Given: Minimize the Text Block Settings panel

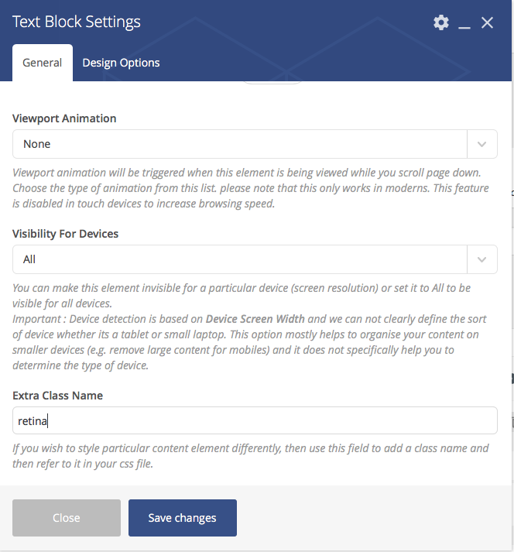Looking at the screenshot, I should [464, 23].
